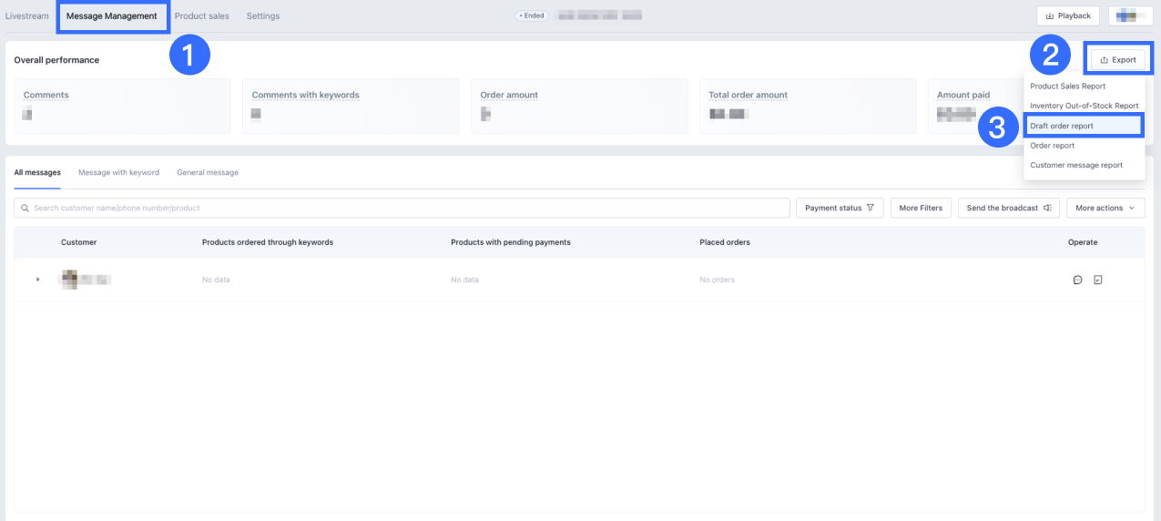Switch to the Product sales tab
This screenshot has height=521, width=1161.
(201, 16)
